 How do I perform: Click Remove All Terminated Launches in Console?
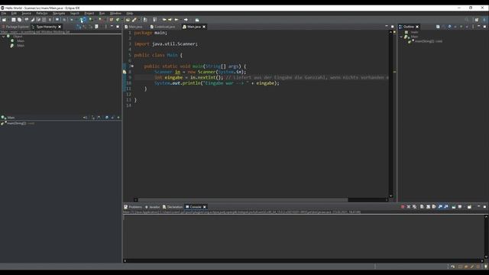[414, 207]
